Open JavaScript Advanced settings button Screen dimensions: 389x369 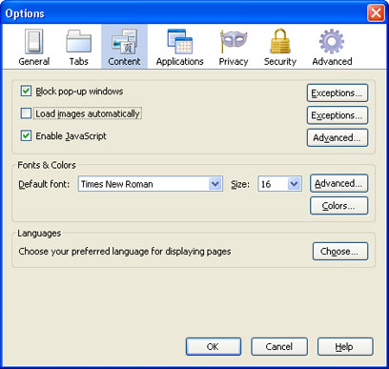point(338,137)
